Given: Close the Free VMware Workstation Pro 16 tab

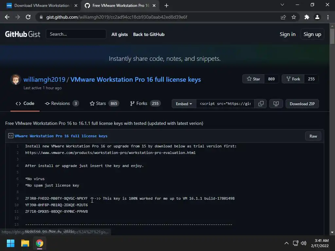Looking at the screenshot, I should (154, 6).
